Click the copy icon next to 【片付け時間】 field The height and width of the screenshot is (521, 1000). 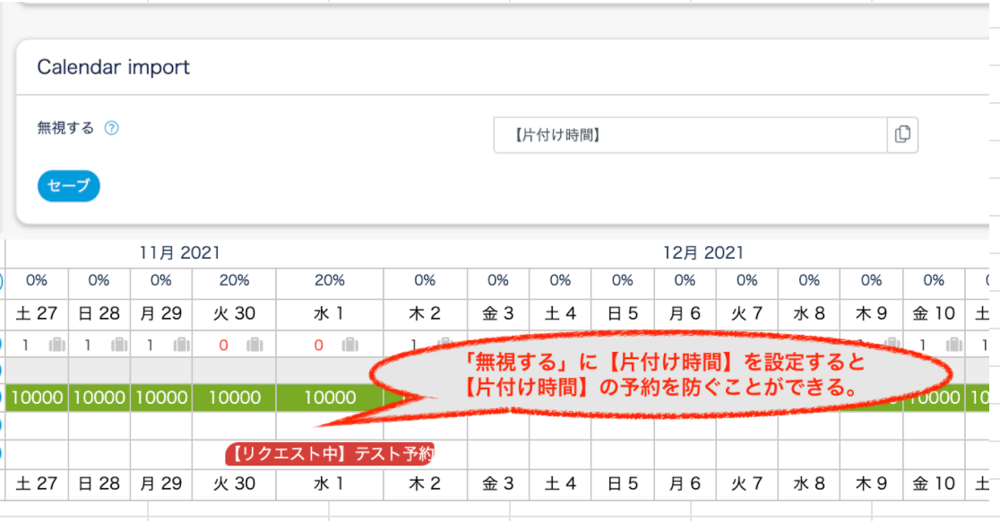click(x=902, y=135)
